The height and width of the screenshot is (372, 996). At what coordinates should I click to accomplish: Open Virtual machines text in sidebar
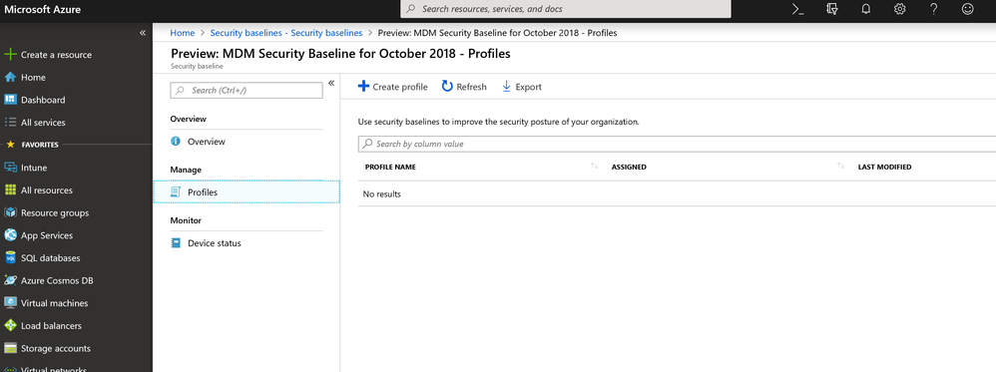(x=55, y=303)
